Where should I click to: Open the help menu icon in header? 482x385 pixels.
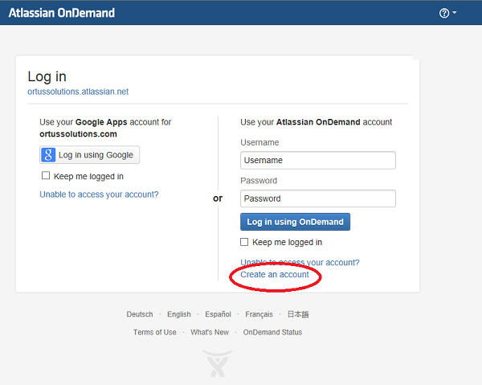[x=444, y=14]
